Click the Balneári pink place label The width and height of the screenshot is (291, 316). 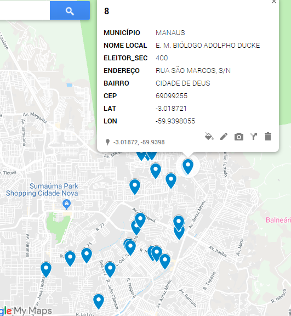click(x=278, y=220)
